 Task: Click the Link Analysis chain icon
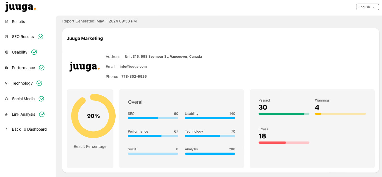(x=7, y=114)
